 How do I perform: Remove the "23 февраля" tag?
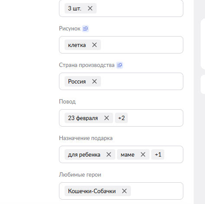point(107,118)
